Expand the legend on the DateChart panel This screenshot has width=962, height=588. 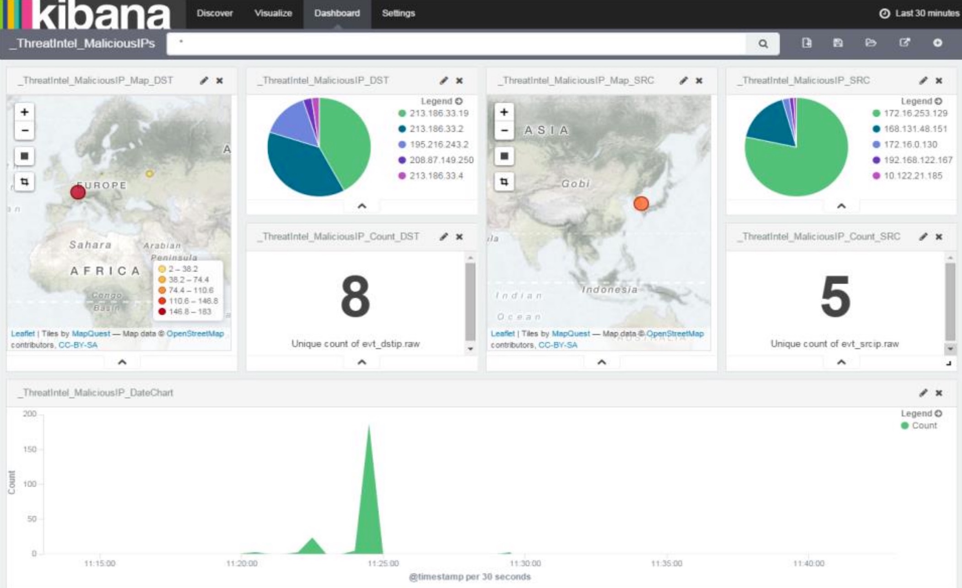(x=937, y=413)
